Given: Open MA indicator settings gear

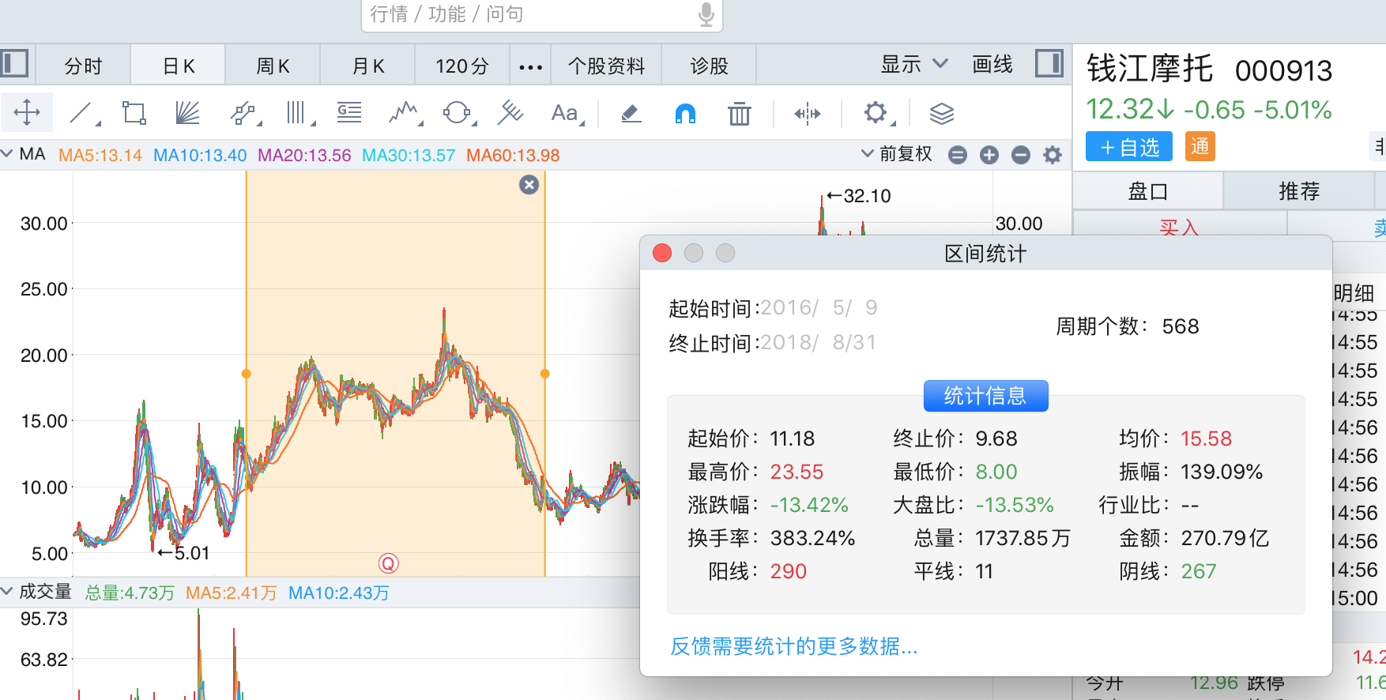Looking at the screenshot, I should pos(1053,155).
